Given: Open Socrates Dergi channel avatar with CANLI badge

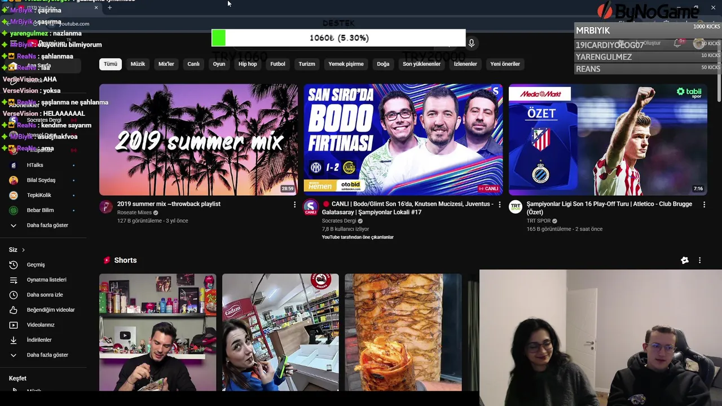Looking at the screenshot, I should [311, 207].
